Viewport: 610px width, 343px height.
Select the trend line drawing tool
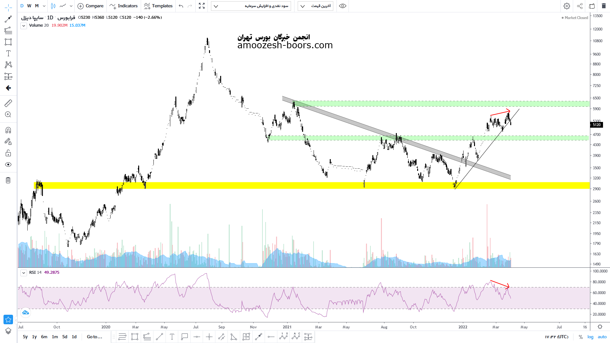pyautogui.click(x=8, y=19)
